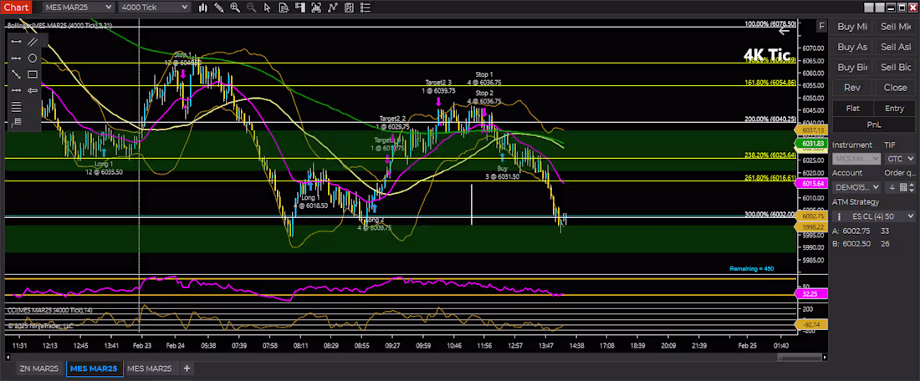
Task: Click the 300.00% (6002.00) Fibonacci label
Action: 769,215
